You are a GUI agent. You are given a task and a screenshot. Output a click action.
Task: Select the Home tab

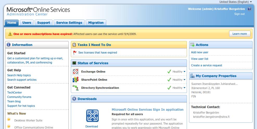tap(12, 23)
